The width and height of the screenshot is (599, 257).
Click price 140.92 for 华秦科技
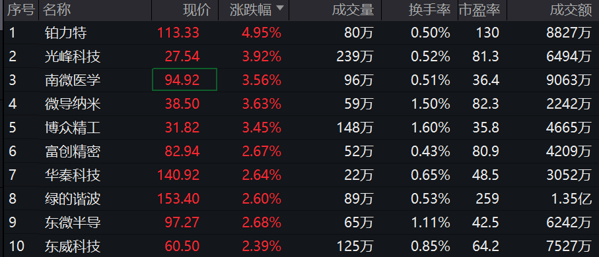pos(178,175)
